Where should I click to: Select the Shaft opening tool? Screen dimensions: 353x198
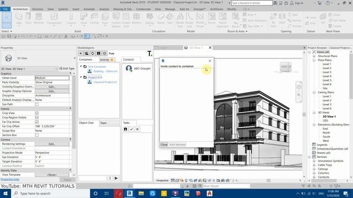coord(282,18)
